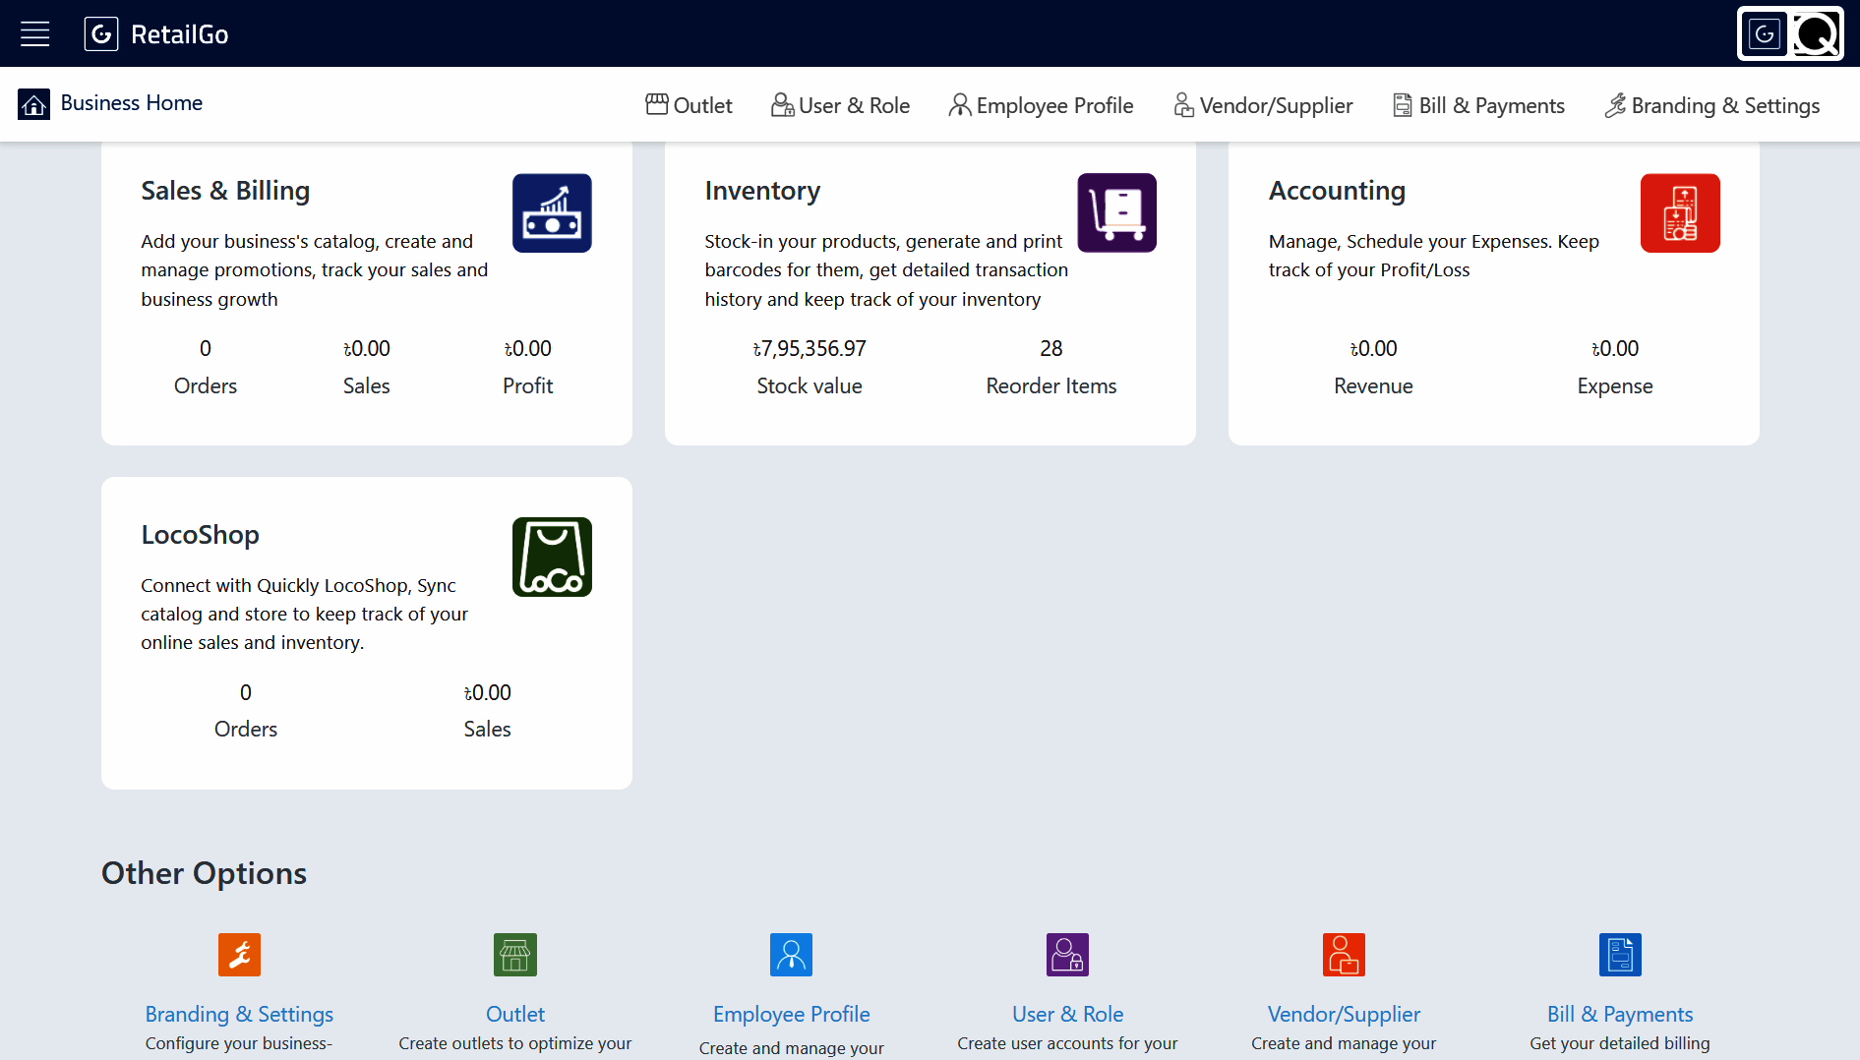Open the Branding & Settings link under Other Options
Image resolution: width=1860 pixels, height=1060 pixels.
239,1014
